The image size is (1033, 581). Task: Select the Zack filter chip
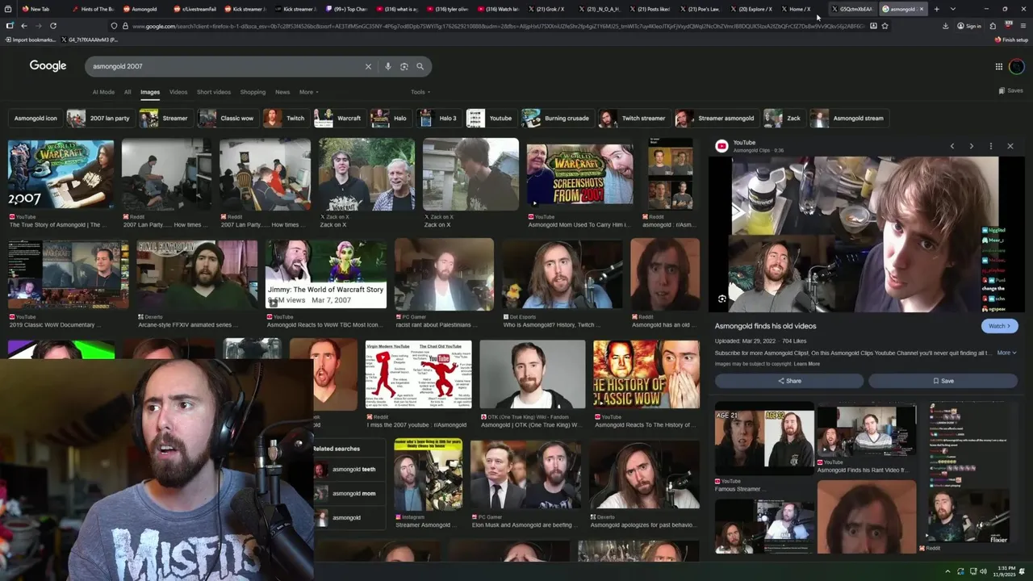(784, 118)
